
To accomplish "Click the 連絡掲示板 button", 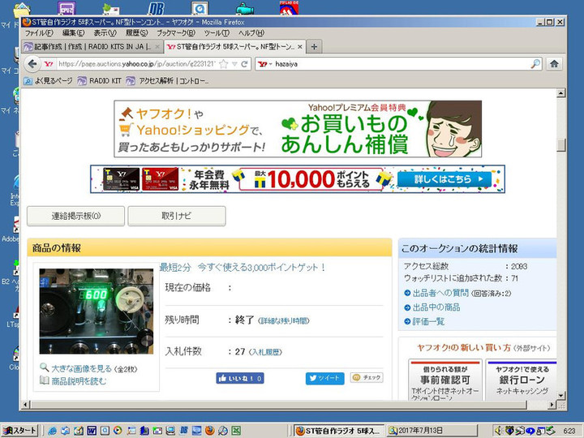I will tap(75, 216).
